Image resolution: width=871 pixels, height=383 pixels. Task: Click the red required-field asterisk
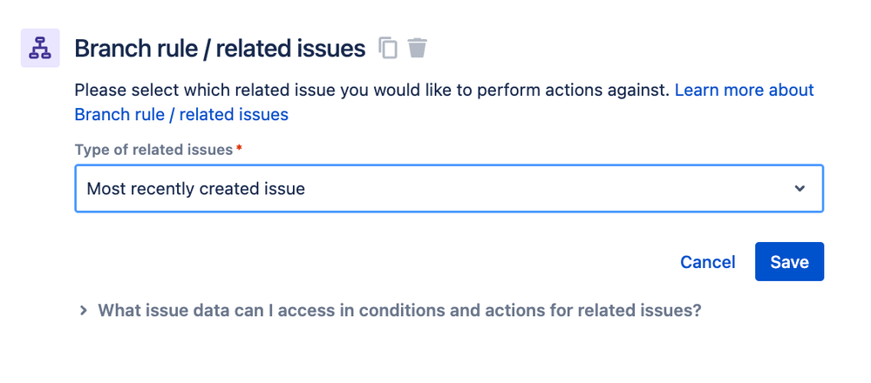coord(239,150)
